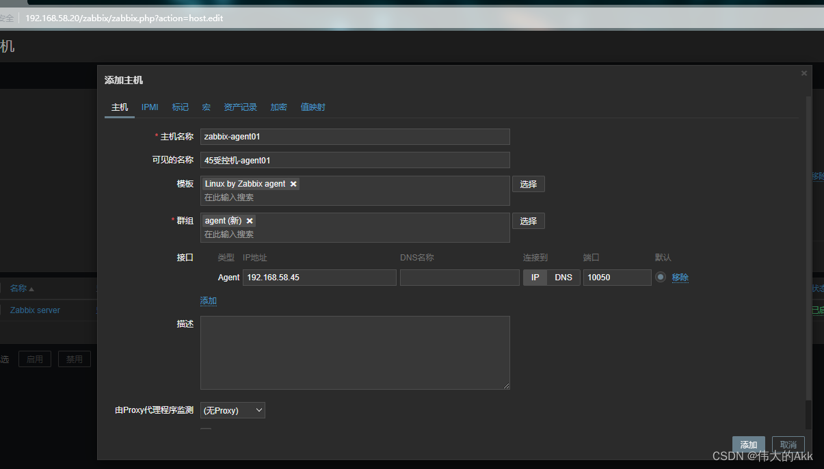Cancel the dialog with 取消
Viewport: 824px width, 469px height.
click(x=788, y=444)
